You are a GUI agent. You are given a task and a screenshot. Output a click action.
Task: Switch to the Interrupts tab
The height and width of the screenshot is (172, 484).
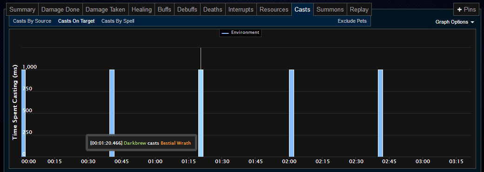[x=241, y=10]
